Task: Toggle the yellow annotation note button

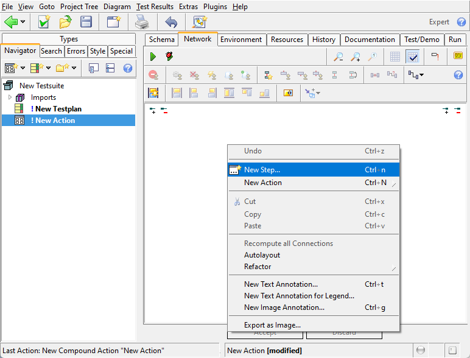Action: [x=458, y=57]
